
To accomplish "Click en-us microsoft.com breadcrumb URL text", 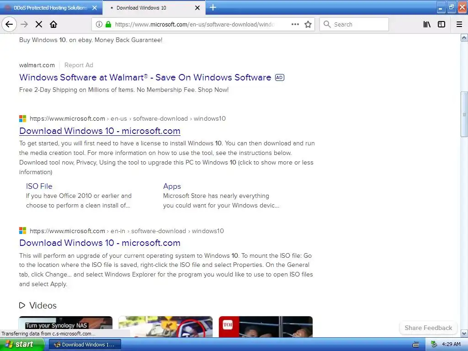I will (128, 119).
